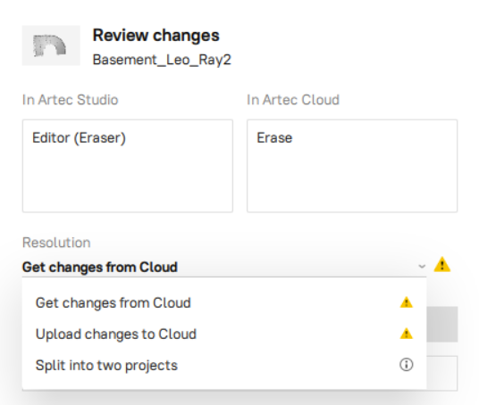This screenshot has height=405, width=479.
Task: Click the warning icon beside Resolution dropdown
Action: 442,264
